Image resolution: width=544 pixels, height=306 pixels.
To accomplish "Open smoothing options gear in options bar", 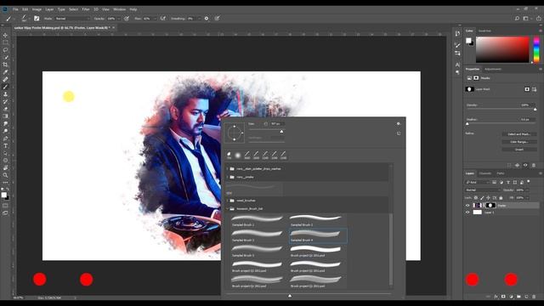I will pyautogui.click(x=207, y=19).
